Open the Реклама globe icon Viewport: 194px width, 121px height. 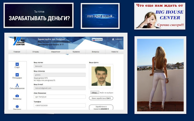(17, 106)
